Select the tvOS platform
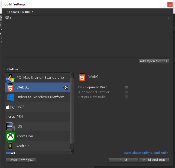The height and width of the screenshot is (168, 175). pos(37,107)
